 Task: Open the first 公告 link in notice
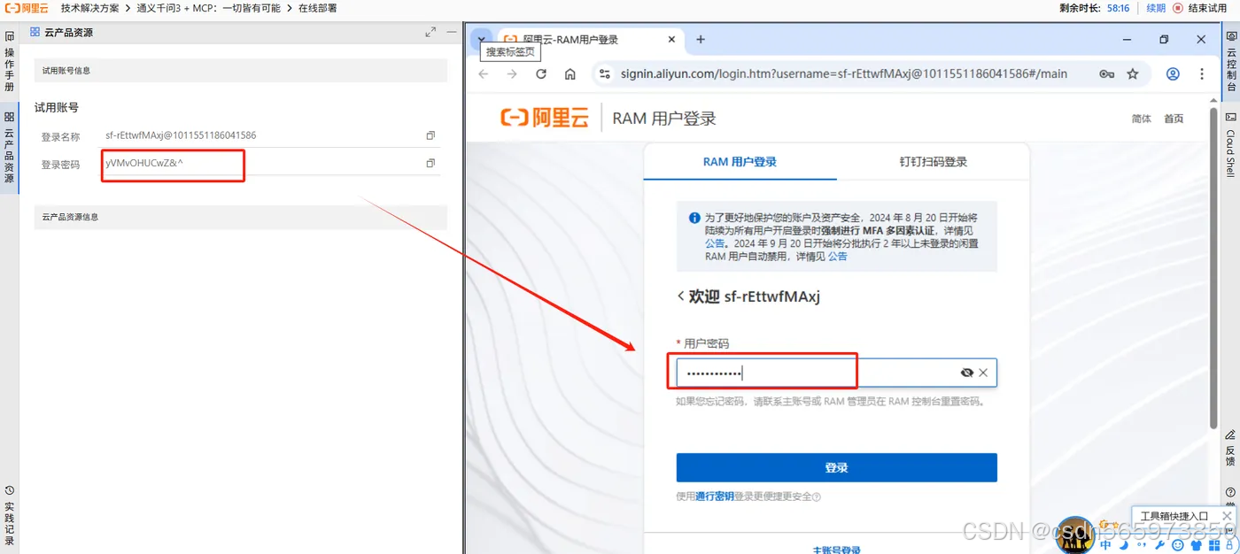coord(715,243)
